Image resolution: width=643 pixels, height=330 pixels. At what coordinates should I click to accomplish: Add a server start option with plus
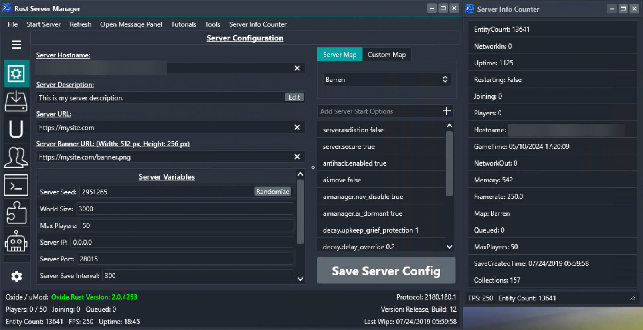[447, 111]
